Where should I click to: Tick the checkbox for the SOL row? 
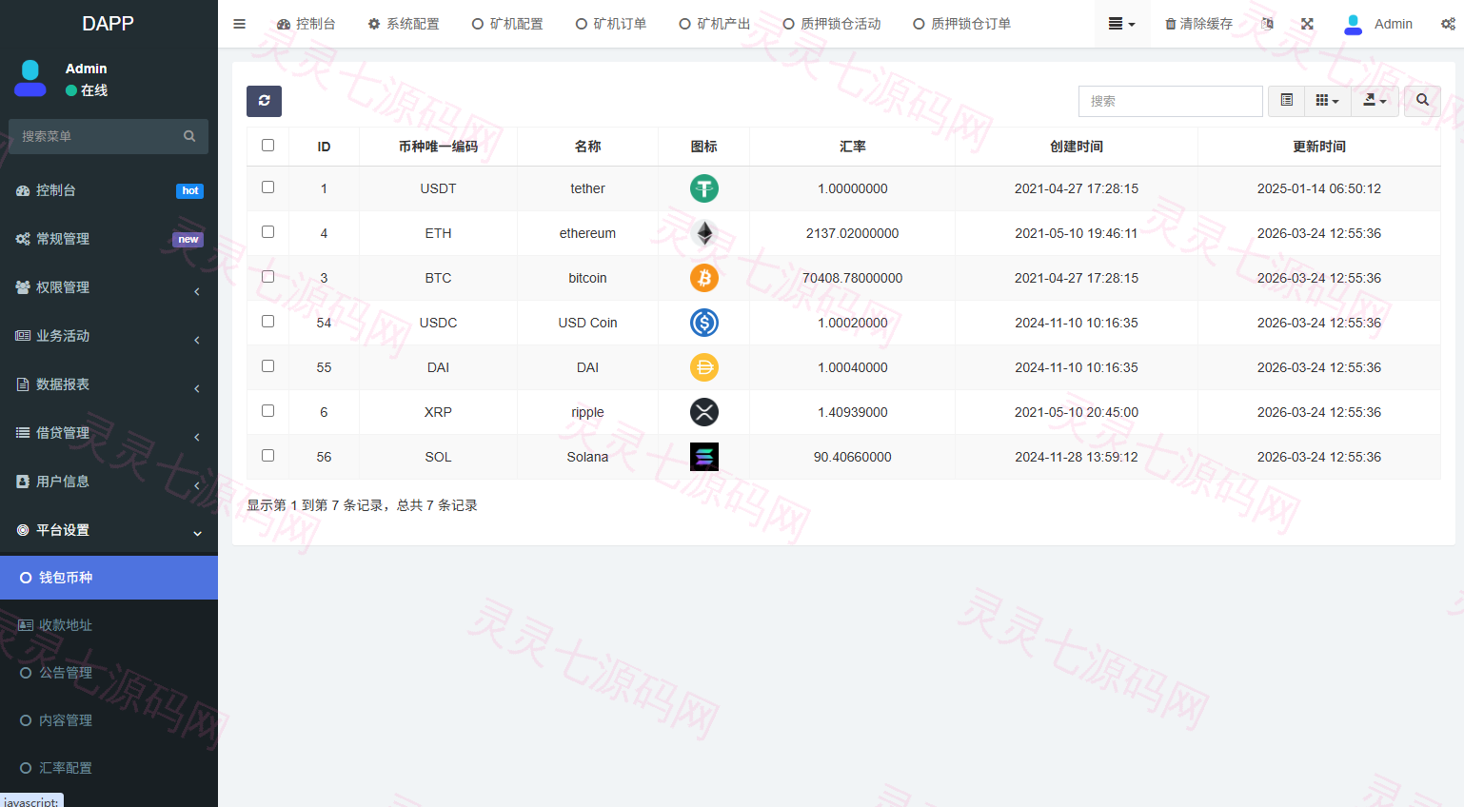click(267, 456)
